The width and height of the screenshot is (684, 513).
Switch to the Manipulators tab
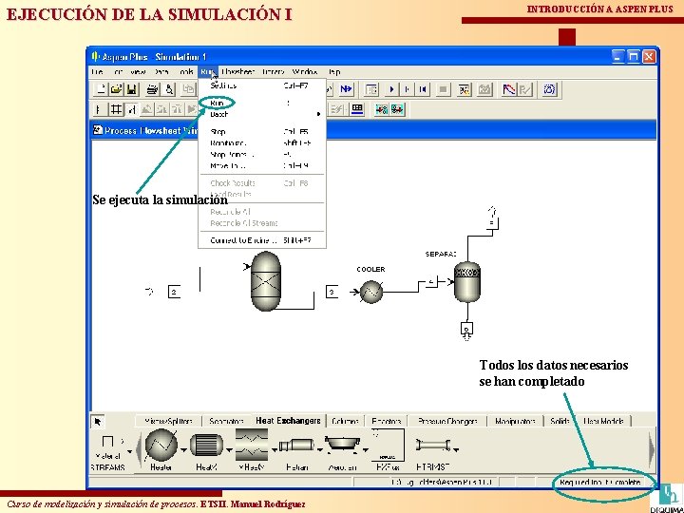pos(515,422)
